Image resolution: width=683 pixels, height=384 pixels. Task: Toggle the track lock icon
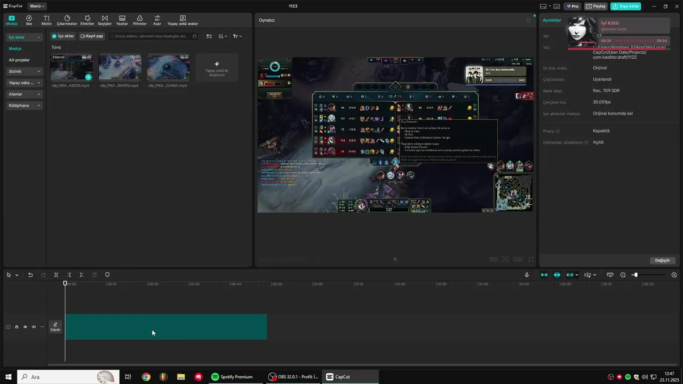[17, 327]
